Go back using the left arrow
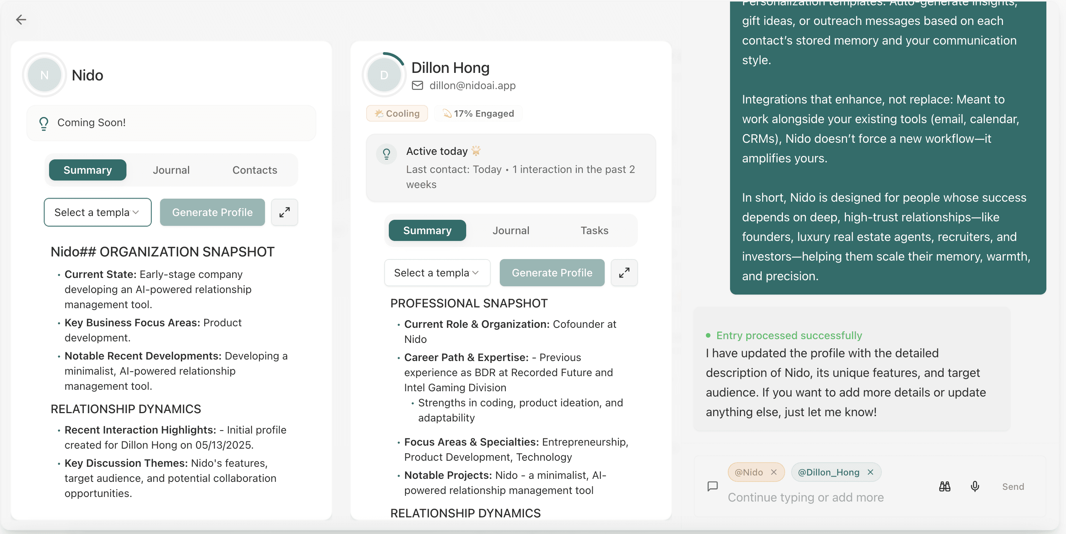This screenshot has width=1066, height=534. (x=21, y=20)
